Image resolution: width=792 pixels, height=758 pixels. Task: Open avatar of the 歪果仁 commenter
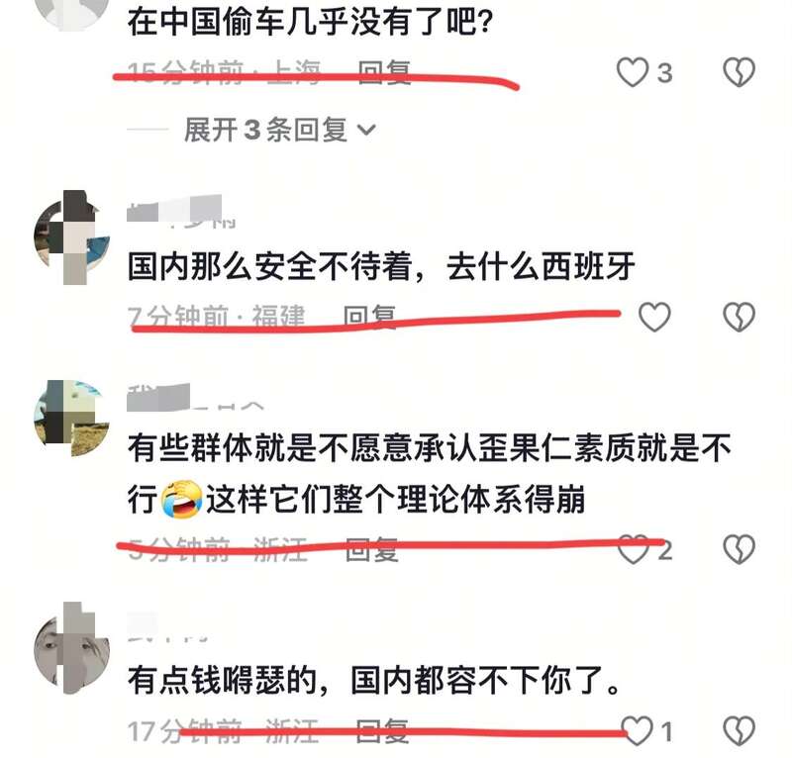point(71,419)
